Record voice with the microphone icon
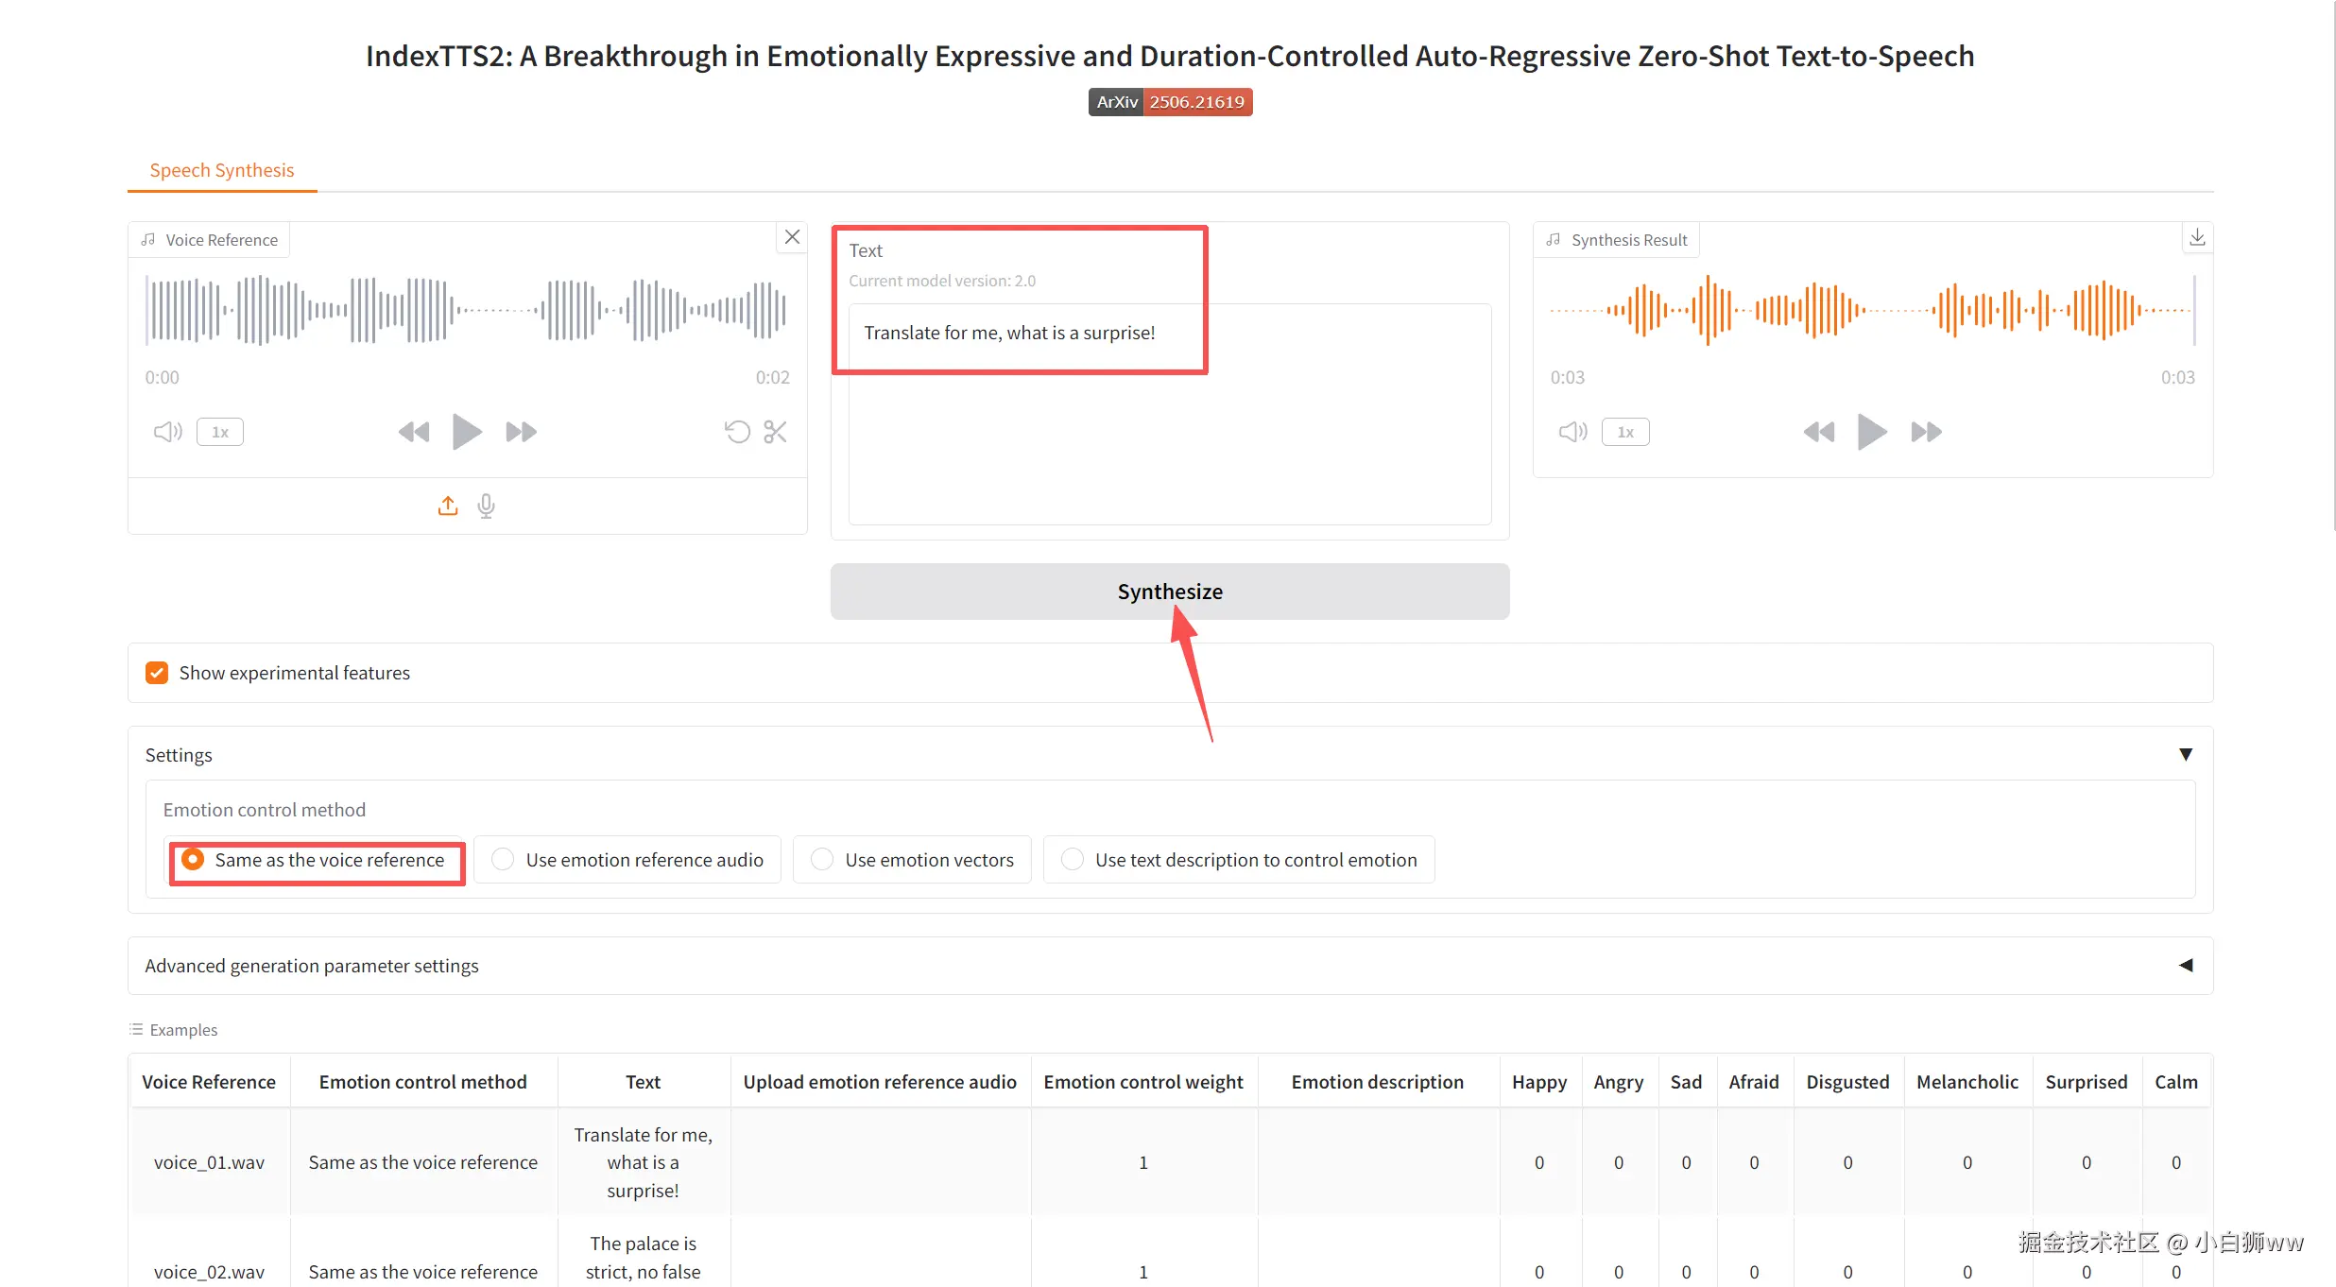Screen dimensions: 2336x1287 point(486,506)
